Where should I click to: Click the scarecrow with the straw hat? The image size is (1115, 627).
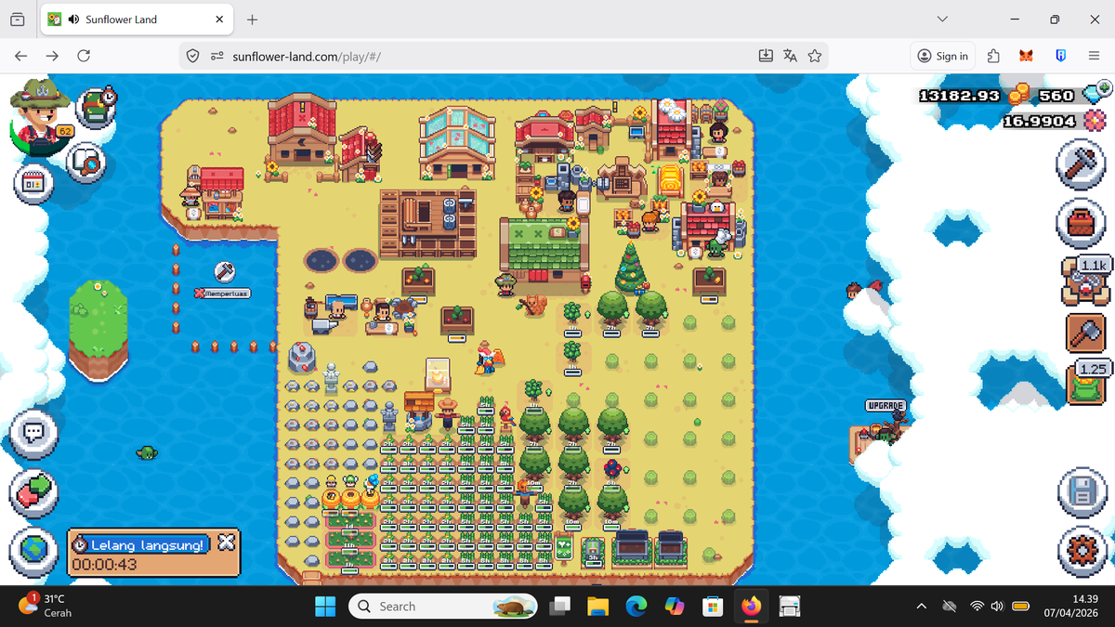(x=450, y=412)
